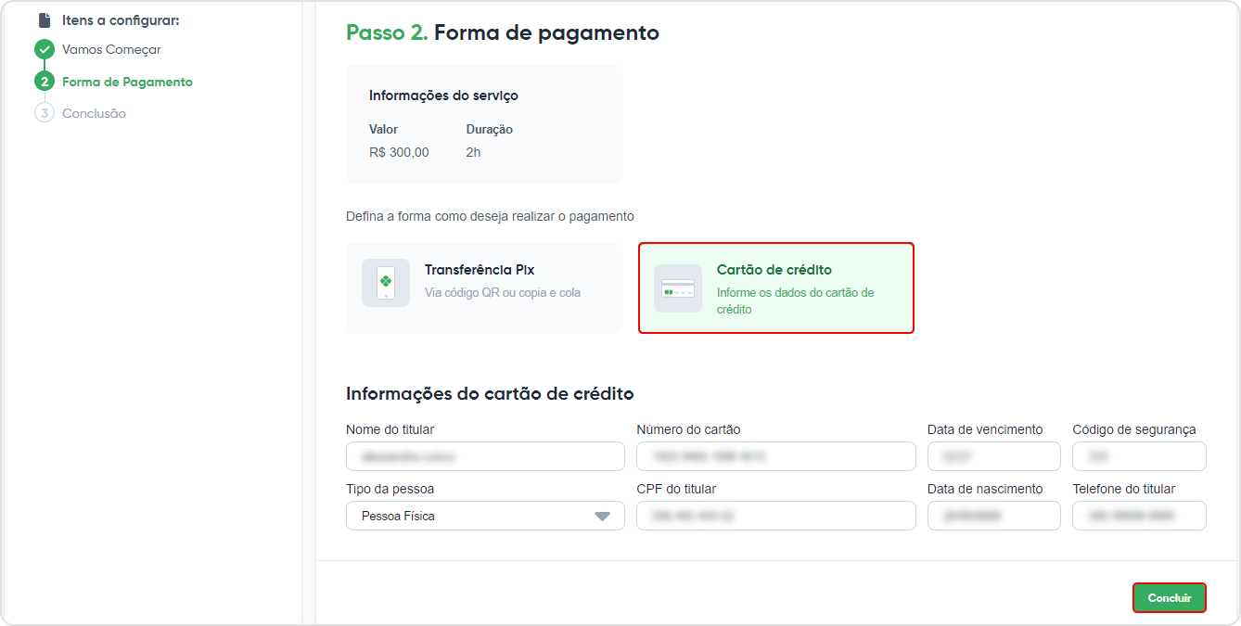
Task: Expand Pessoa Física dropdown arrow
Action: (603, 517)
